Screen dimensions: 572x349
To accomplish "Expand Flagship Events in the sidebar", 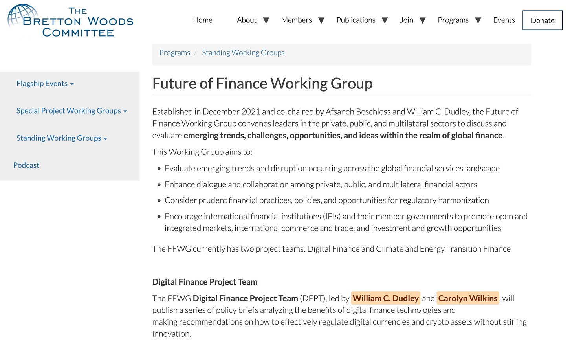I will point(45,84).
